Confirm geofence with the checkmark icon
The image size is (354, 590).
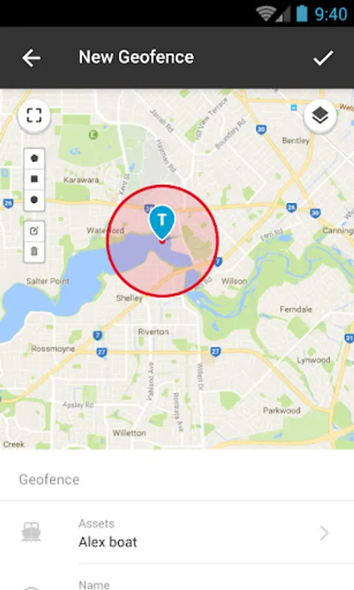[x=323, y=58]
